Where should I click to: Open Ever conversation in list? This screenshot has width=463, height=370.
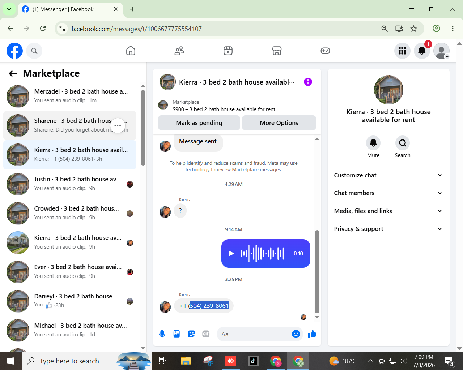tap(70, 272)
